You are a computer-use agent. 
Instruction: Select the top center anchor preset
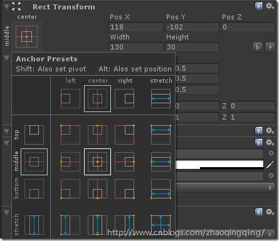97,135
